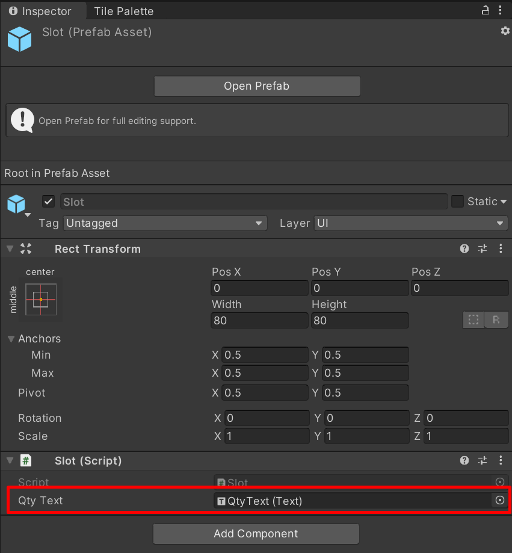
Task: Toggle blueprint mode button
Action: click(473, 320)
